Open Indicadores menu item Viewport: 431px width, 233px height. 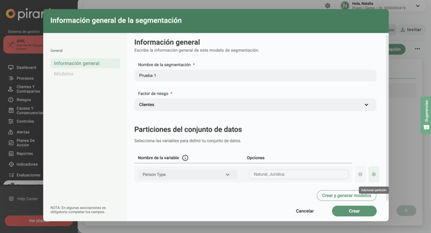[27, 164]
